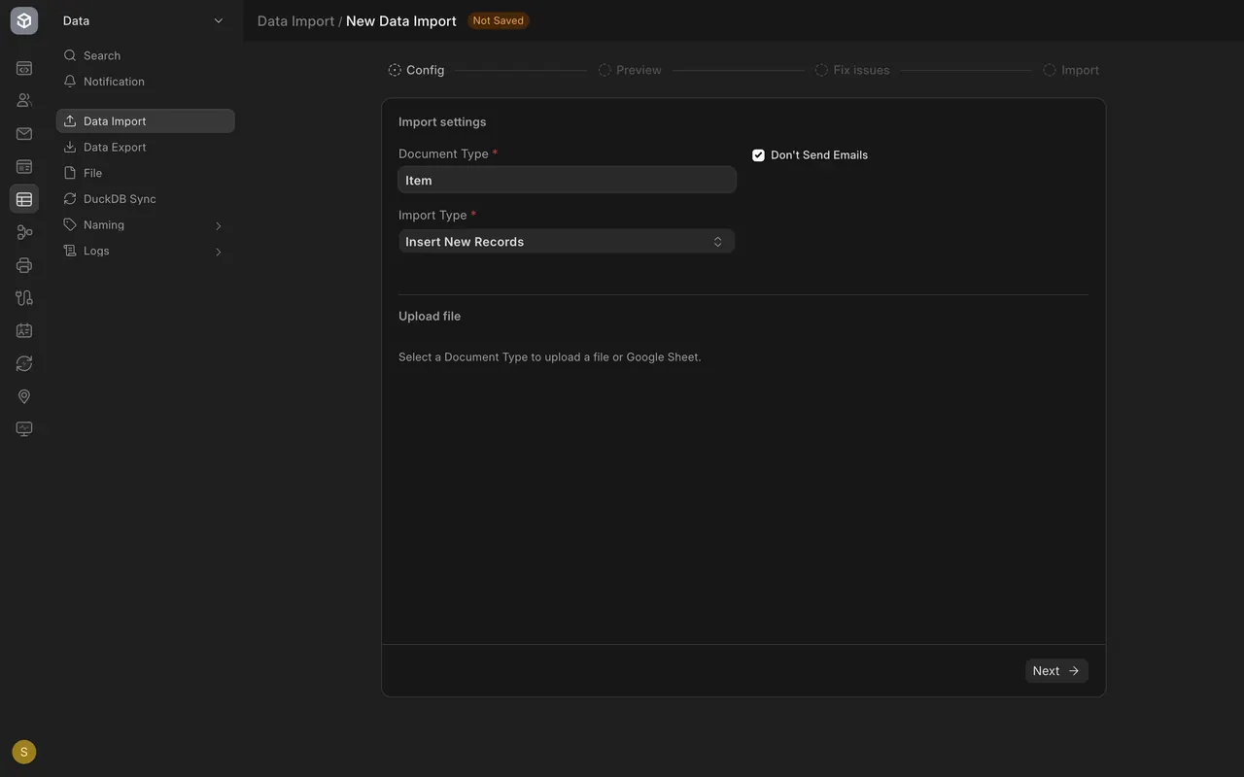This screenshot has width=1244, height=777.
Task: Click the "Import settings" heading text
Action: [x=442, y=121]
